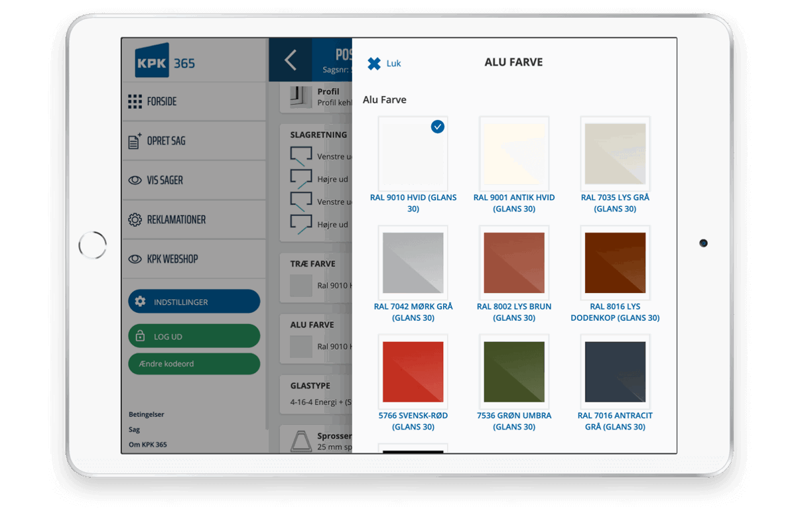This screenshot has width=796, height=511.
Task: Click the Opret Sag document icon
Action: pyautogui.click(x=135, y=141)
